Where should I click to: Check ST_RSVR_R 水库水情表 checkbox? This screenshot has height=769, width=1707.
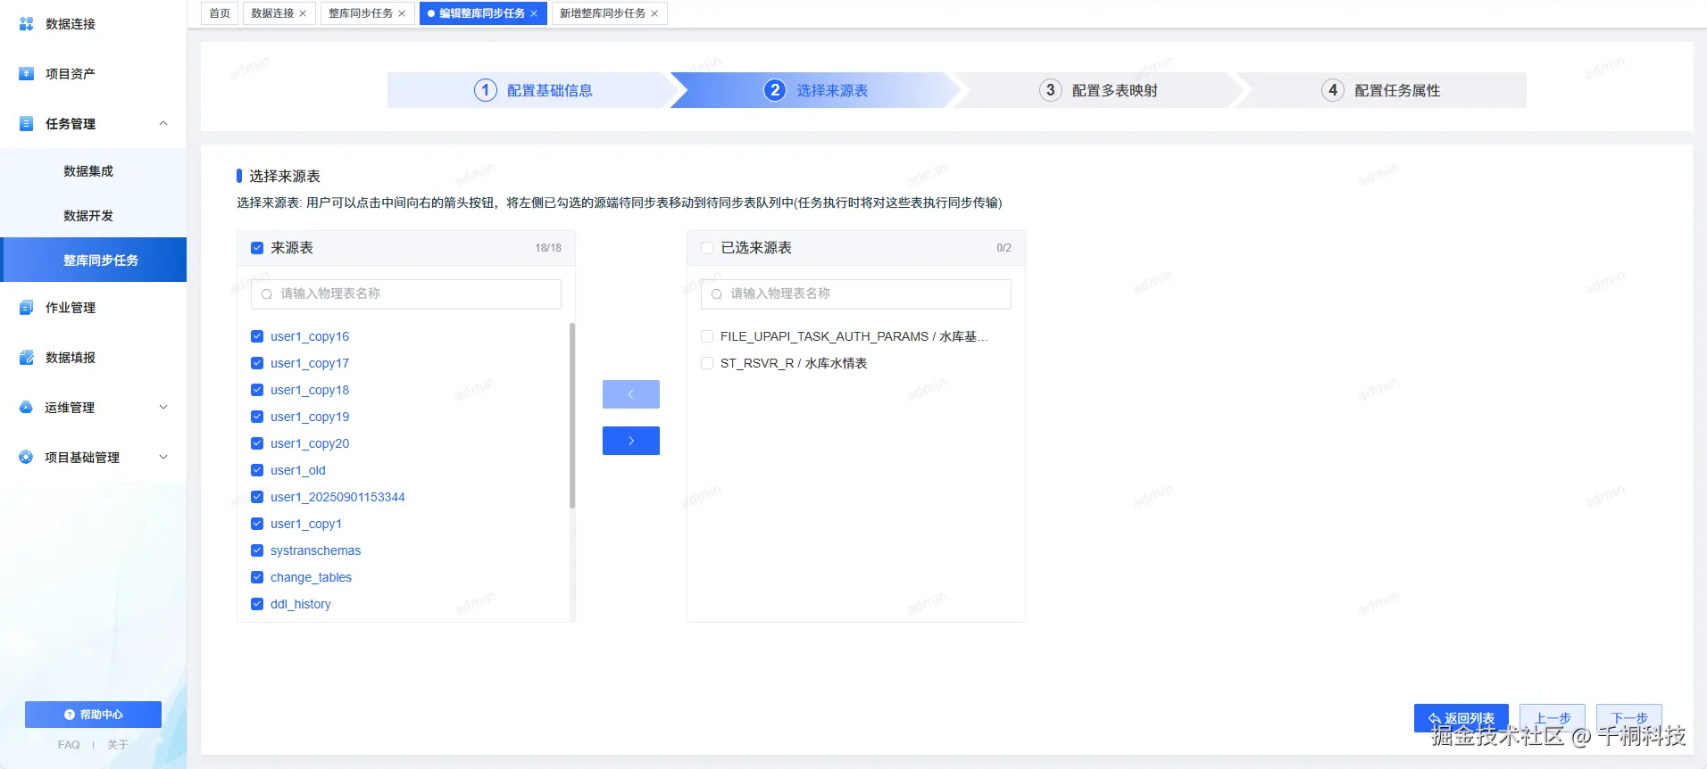707,363
